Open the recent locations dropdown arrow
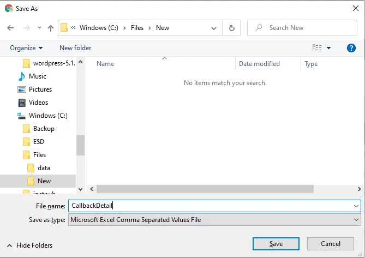 point(39,28)
